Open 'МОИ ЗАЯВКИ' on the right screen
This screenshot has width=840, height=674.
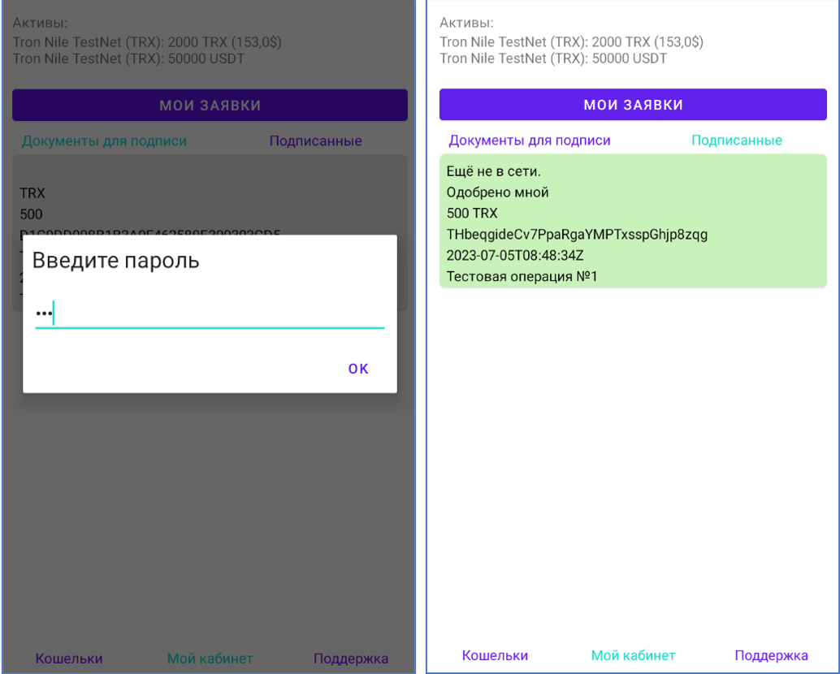[x=633, y=105]
